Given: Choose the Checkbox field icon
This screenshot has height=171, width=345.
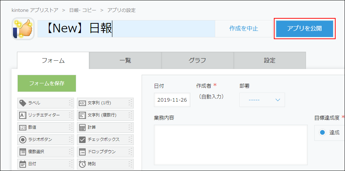Looking at the screenshot, I should [82, 140].
